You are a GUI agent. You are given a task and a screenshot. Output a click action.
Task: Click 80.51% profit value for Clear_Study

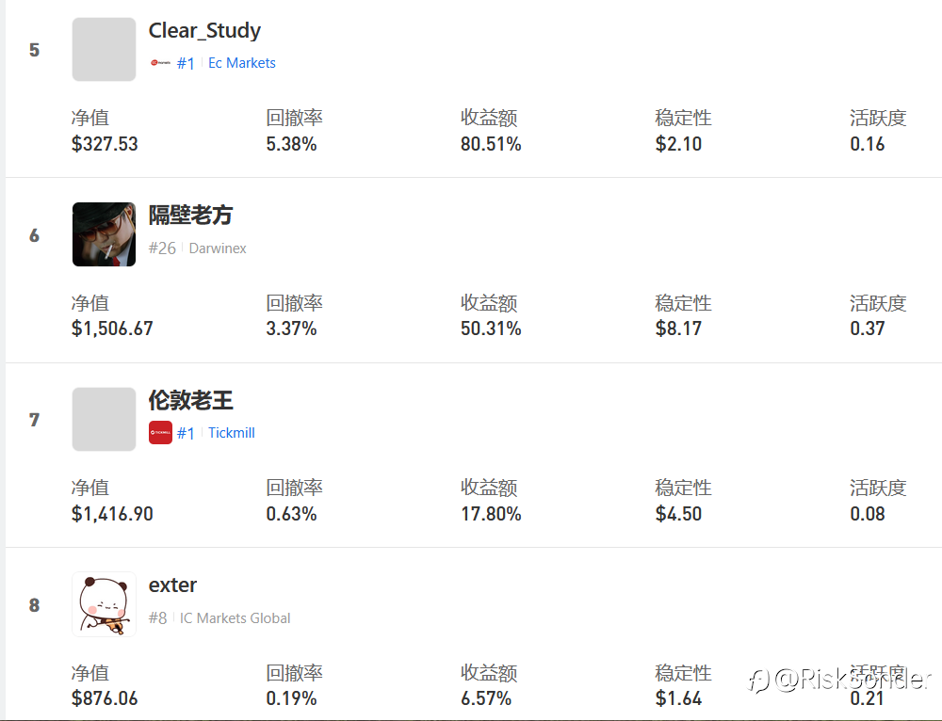pyautogui.click(x=491, y=144)
